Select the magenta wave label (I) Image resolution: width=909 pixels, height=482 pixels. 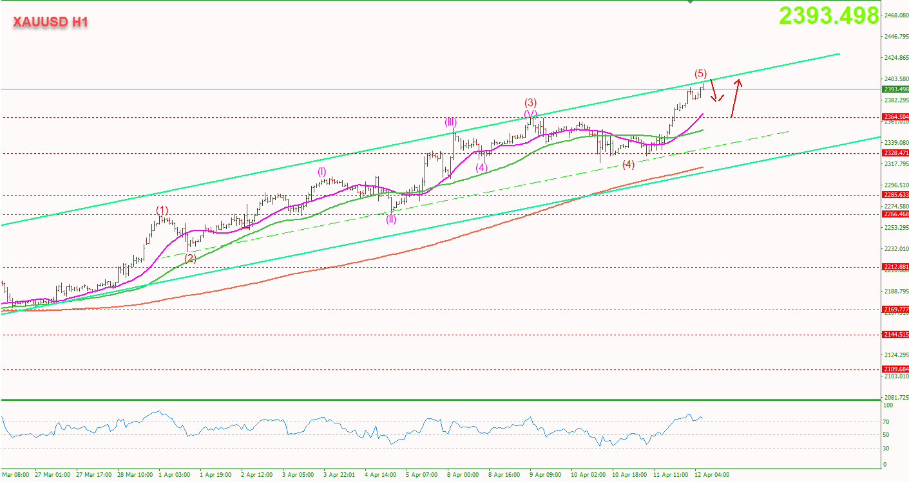point(322,171)
